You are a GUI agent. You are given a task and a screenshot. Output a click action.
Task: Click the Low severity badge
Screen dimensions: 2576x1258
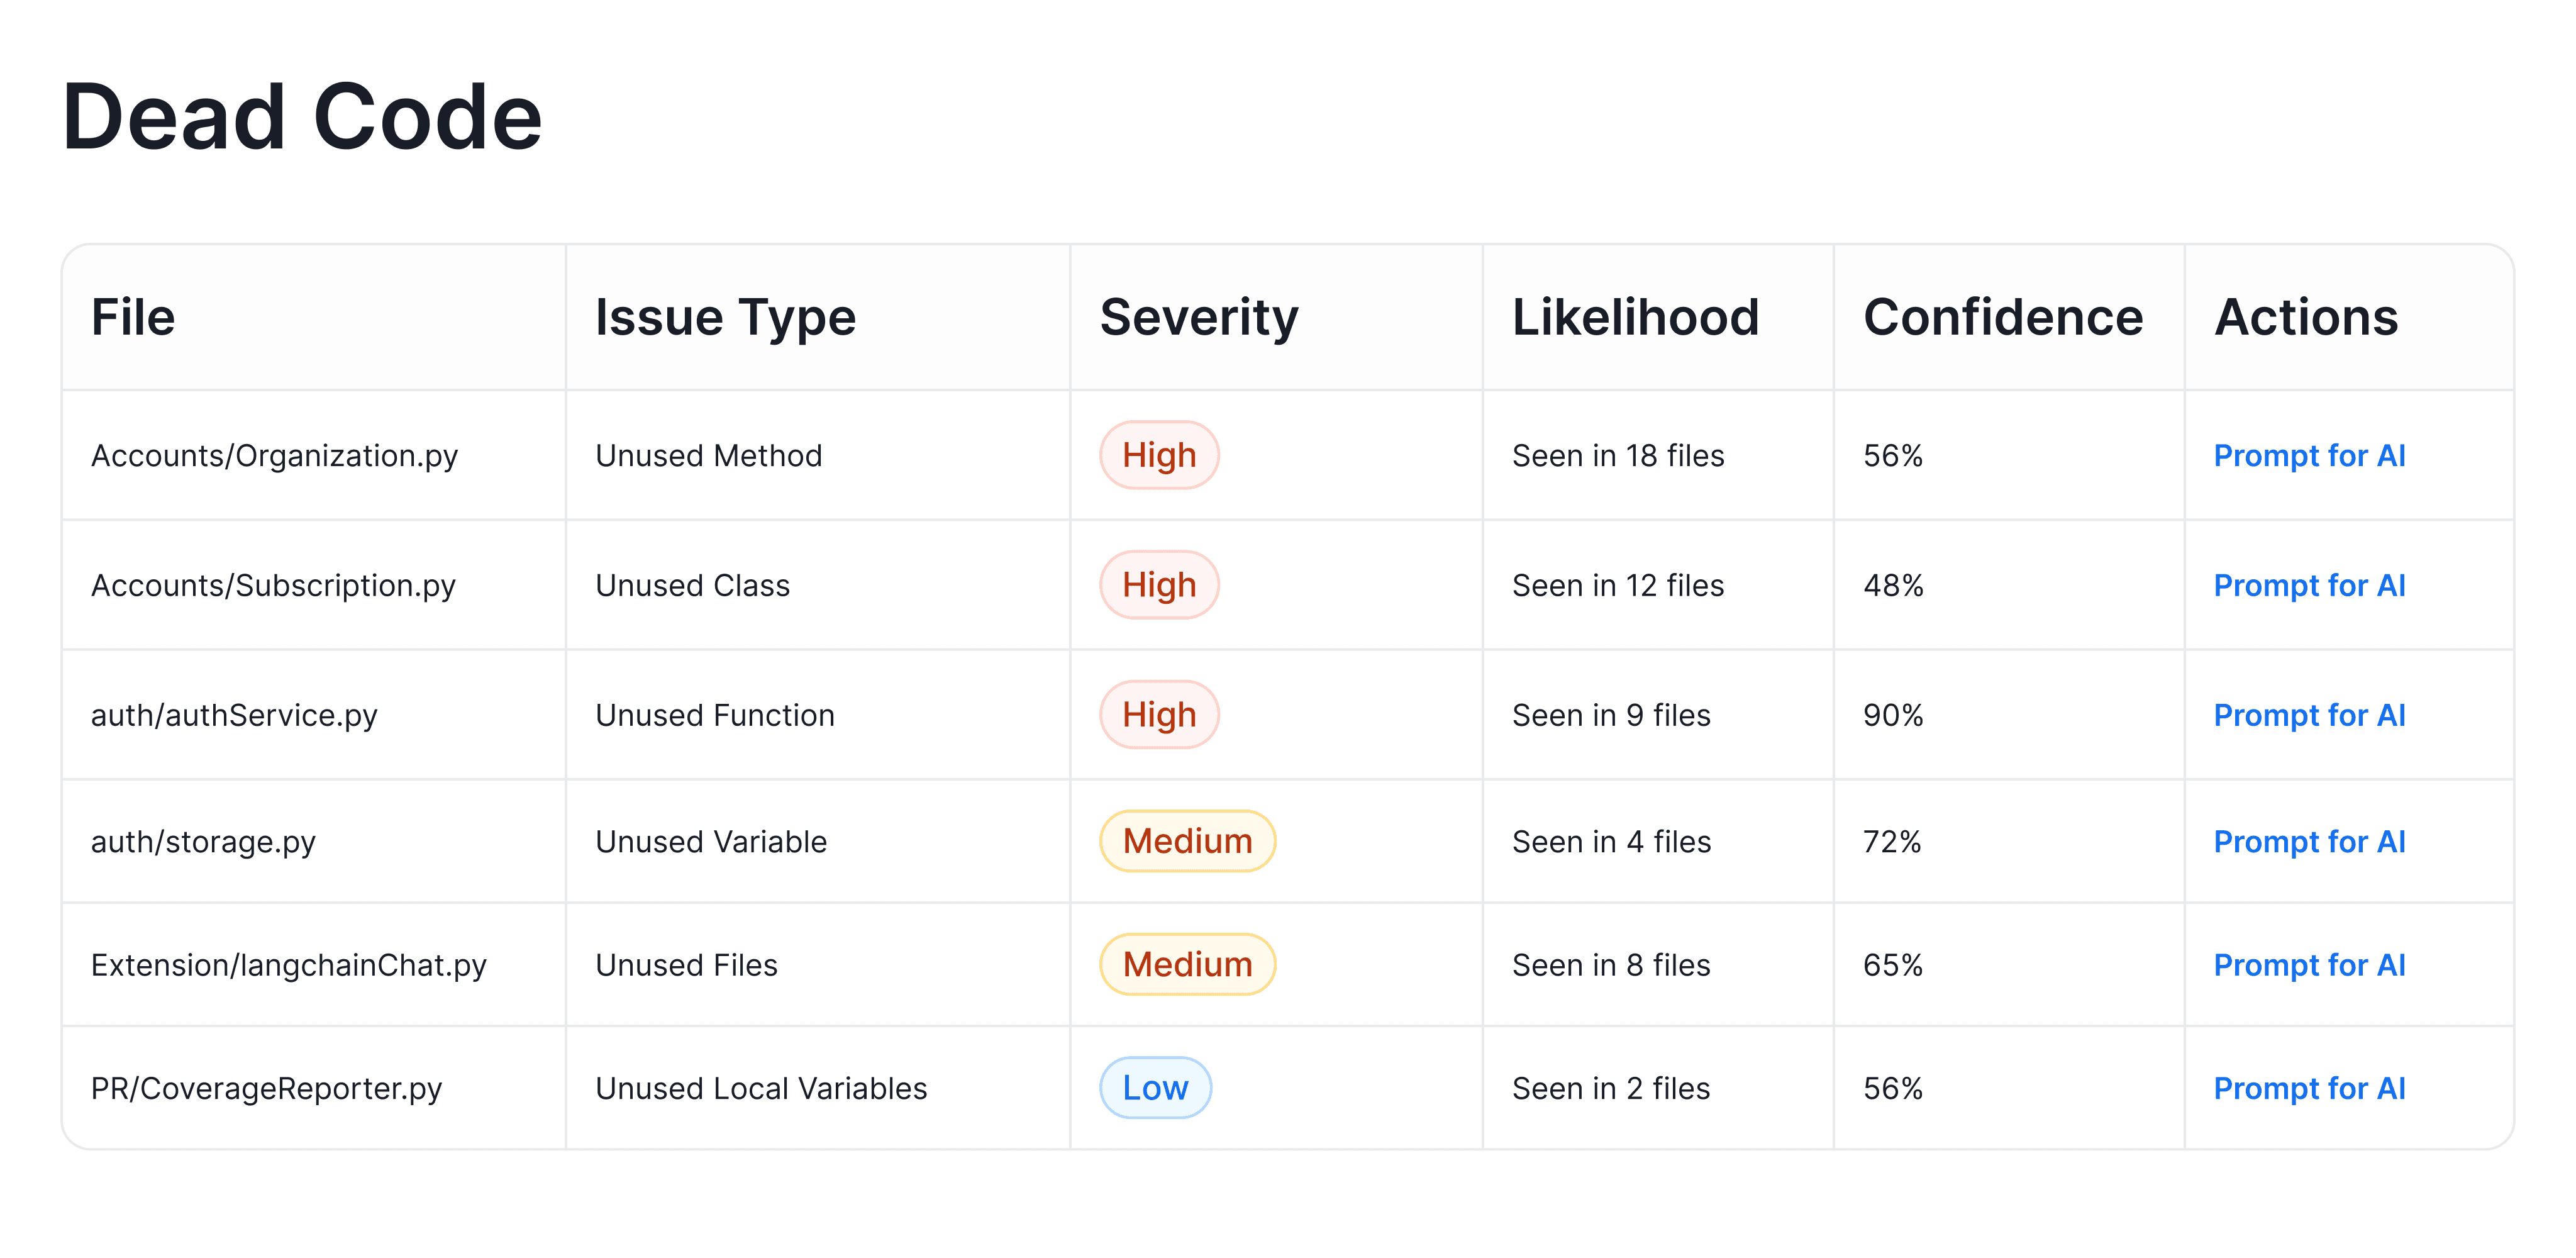click(x=1154, y=1089)
